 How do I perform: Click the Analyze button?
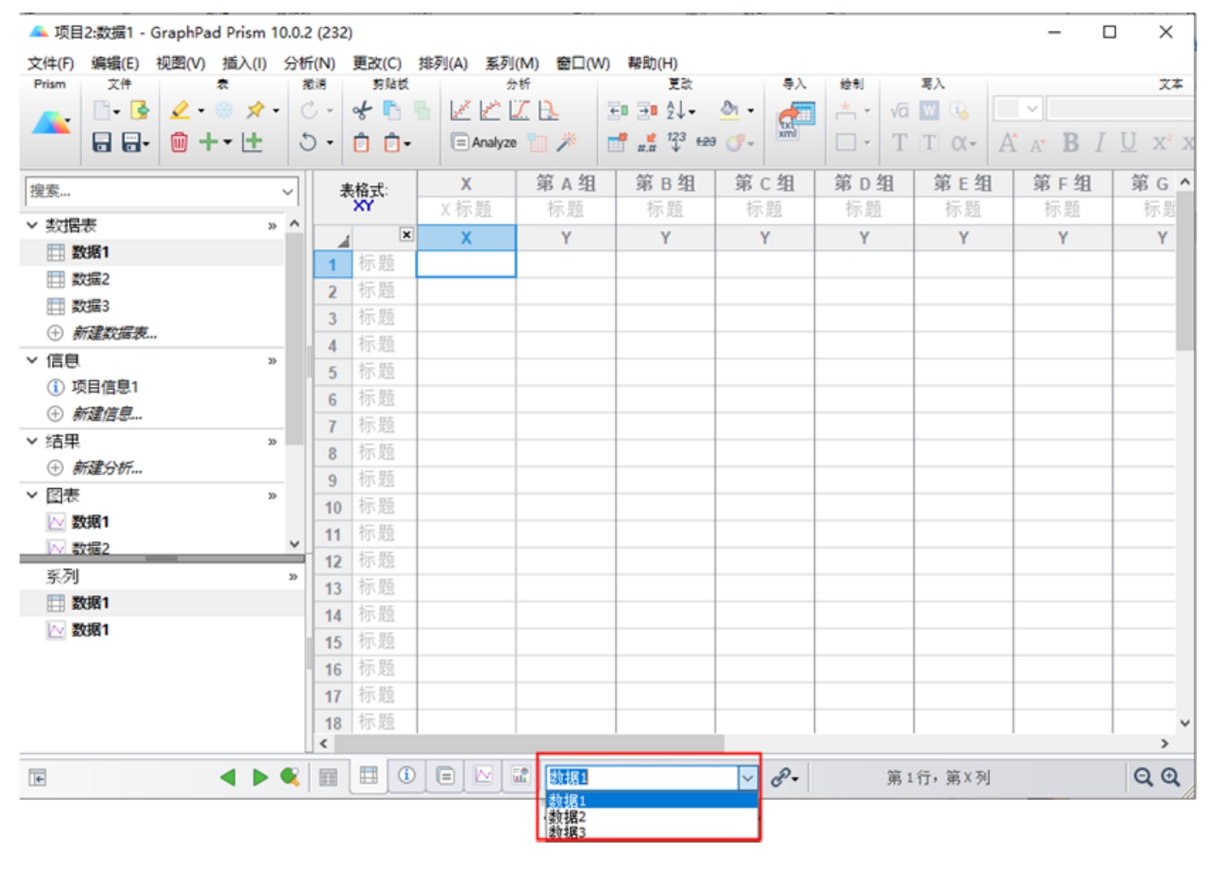pos(484,142)
